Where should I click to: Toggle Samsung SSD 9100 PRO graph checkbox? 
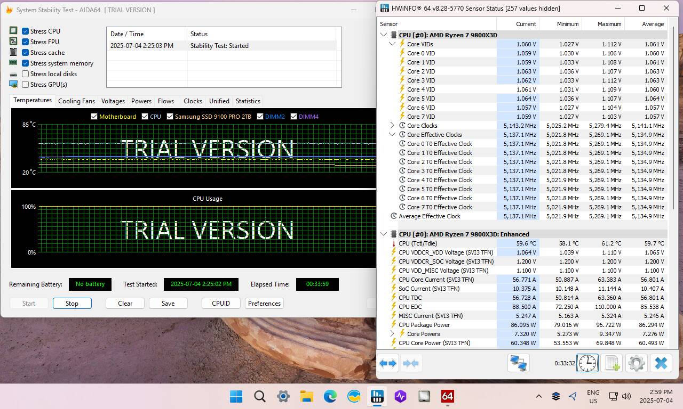tap(170, 117)
